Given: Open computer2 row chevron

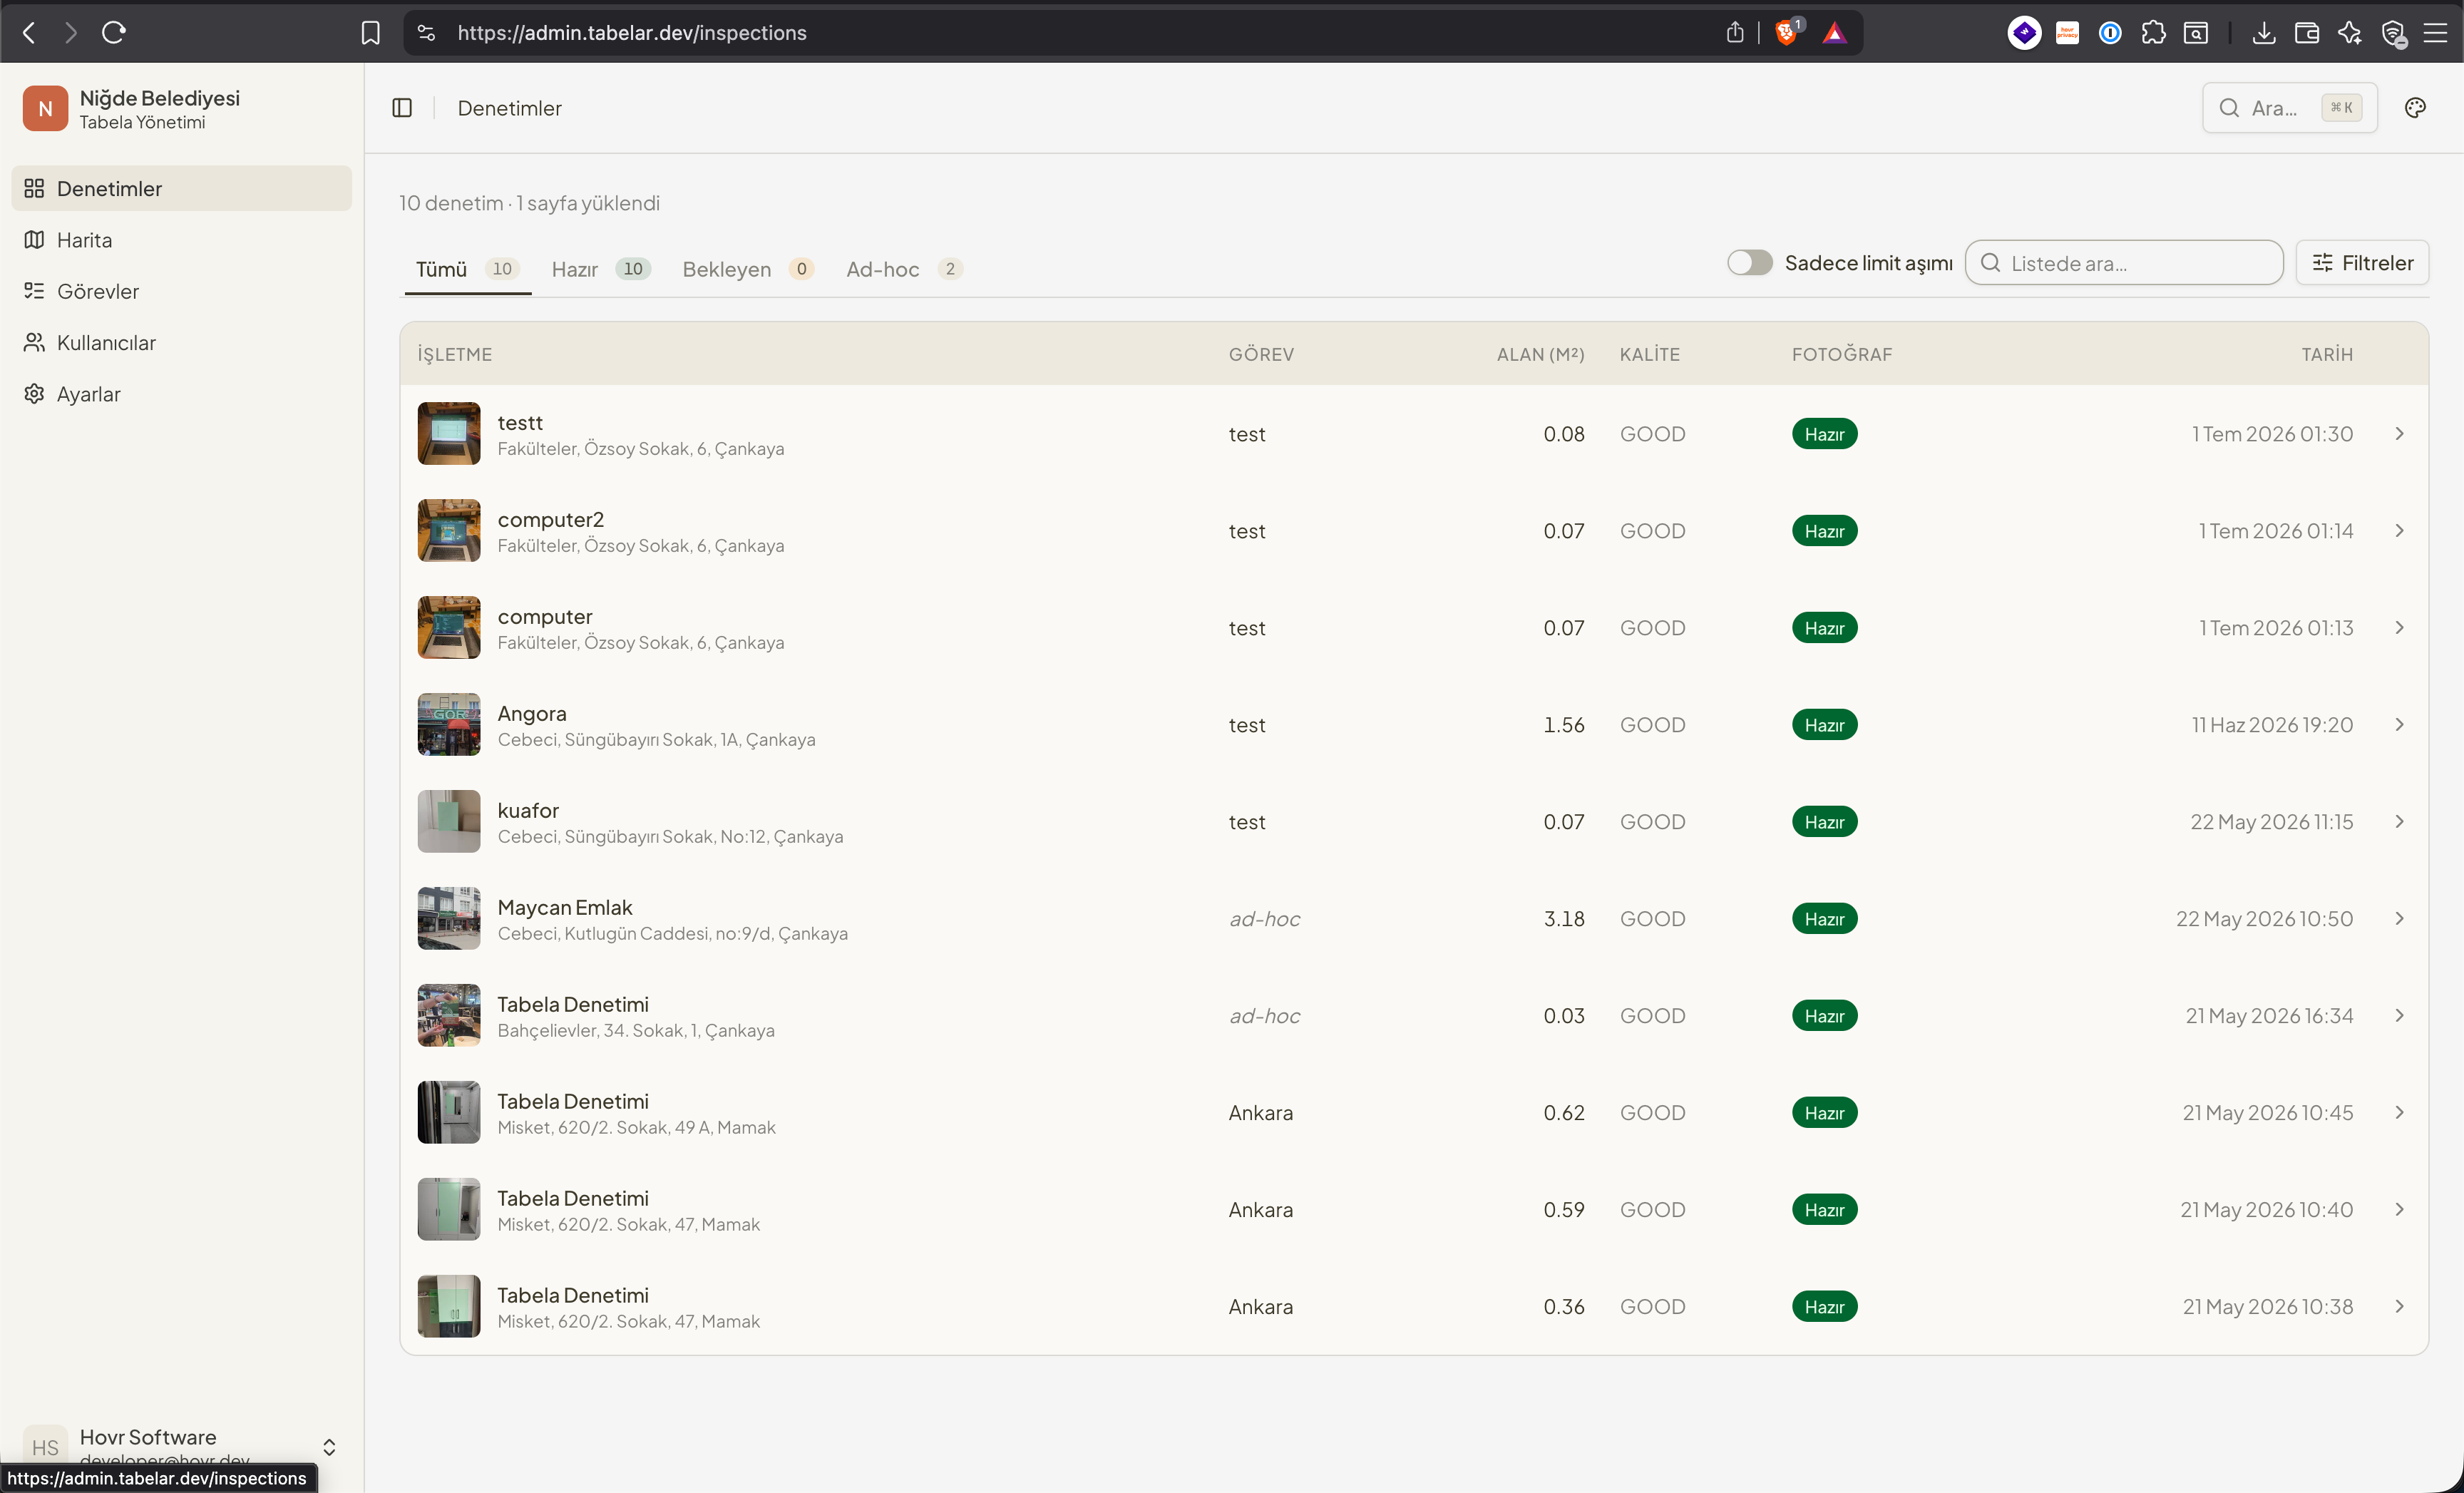Looking at the screenshot, I should (x=2399, y=531).
